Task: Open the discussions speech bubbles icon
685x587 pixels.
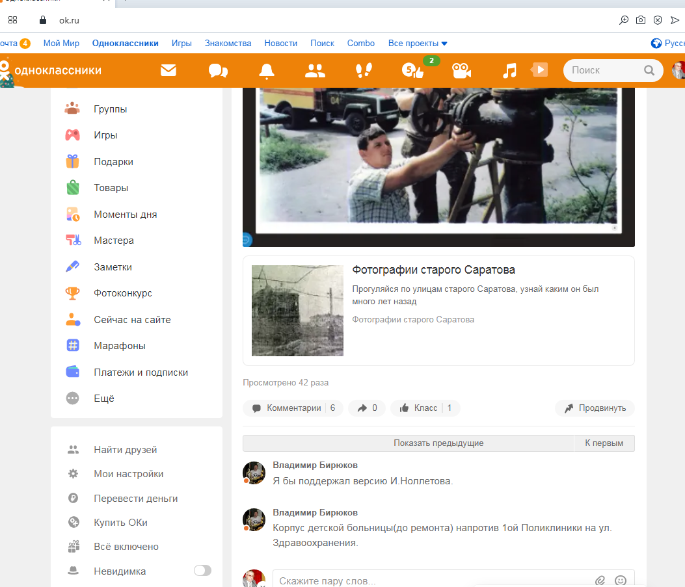Action: tap(218, 70)
